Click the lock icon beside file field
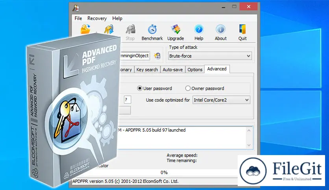 click(x=157, y=56)
